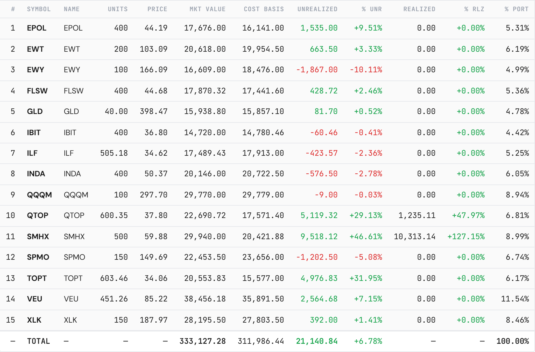Click the COST BASIS column header
This screenshot has width=535, height=352.
click(x=264, y=9)
